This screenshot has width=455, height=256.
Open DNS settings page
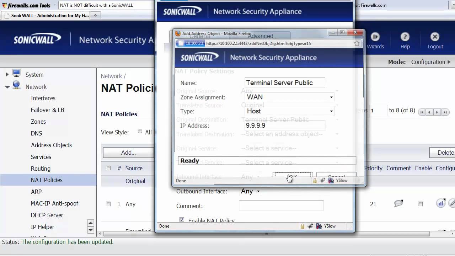[36, 133]
